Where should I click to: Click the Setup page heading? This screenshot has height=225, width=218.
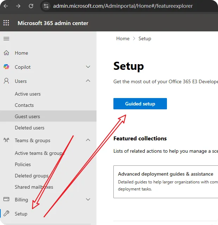coord(129,66)
